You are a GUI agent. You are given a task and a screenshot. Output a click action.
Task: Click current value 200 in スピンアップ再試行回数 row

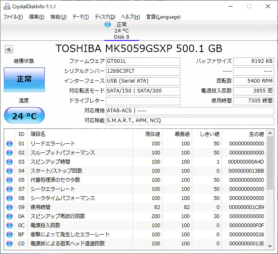pos(156,216)
